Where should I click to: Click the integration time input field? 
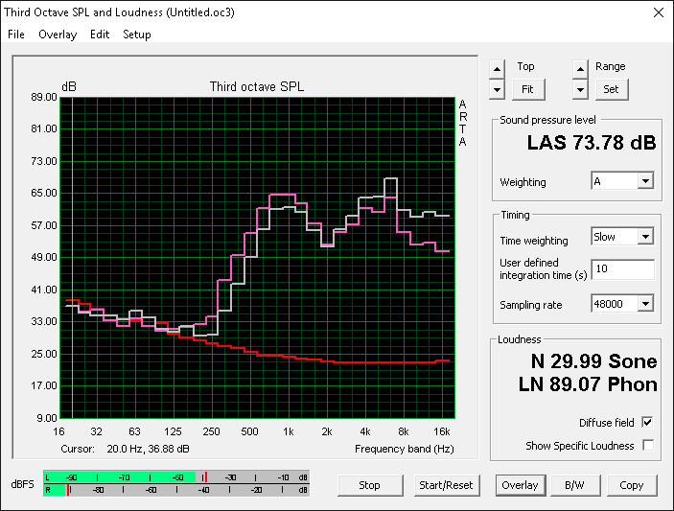622,269
